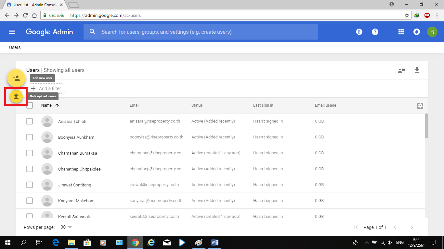This screenshot has width=444, height=249.
Task: Open the manage columns gear icon
Action: tap(420, 106)
